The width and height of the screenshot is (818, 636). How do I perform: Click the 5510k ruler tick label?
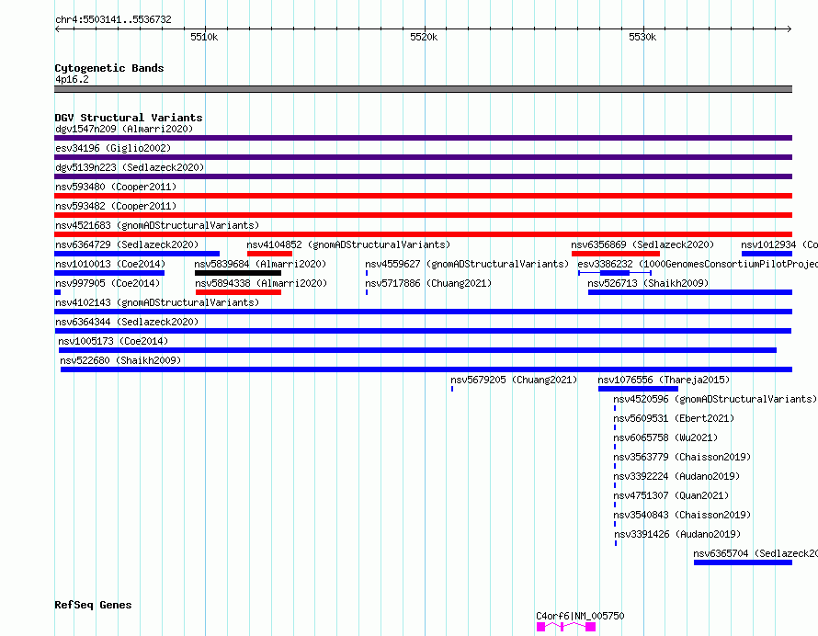(x=204, y=37)
